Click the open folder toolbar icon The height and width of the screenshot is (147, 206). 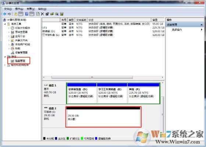coord(52,14)
